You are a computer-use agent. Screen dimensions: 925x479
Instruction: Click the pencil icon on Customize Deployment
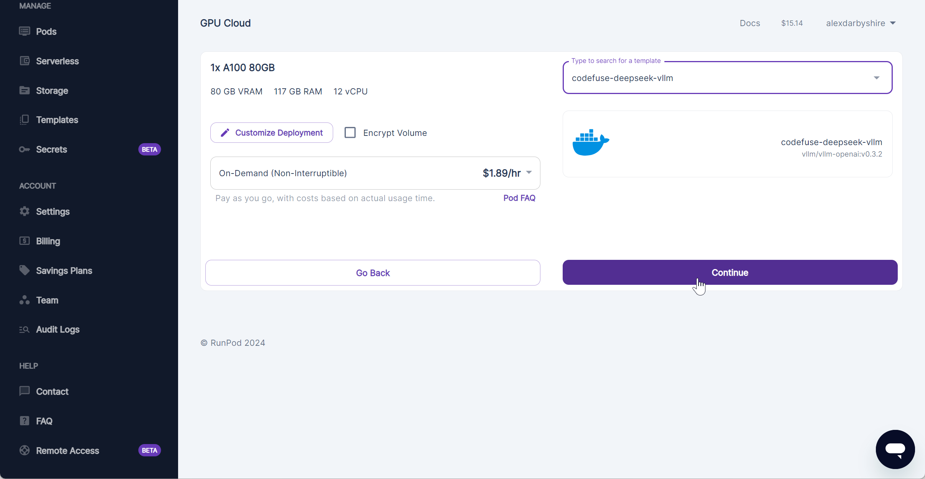click(x=225, y=133)
